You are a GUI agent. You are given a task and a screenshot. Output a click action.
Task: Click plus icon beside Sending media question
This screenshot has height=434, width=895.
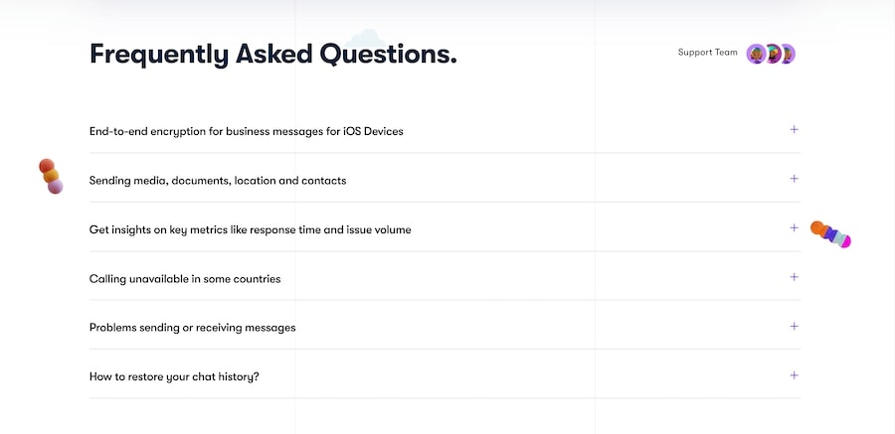coord(794,179)
